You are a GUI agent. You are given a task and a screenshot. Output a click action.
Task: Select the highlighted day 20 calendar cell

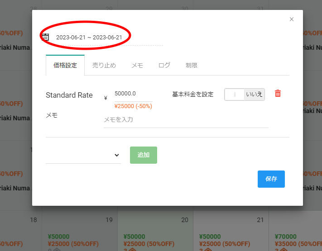pyautogui.click(x=155, y=231)
